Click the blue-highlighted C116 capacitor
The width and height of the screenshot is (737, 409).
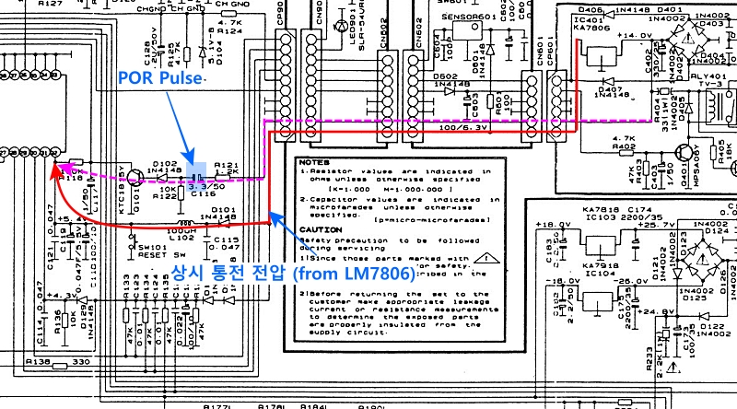tap(197, 177)
